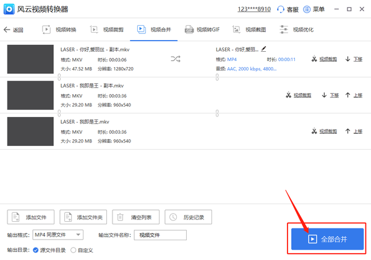
Task: Click up arrow icon for 我即是王 - 副本
Action: [x=348, y=95]
